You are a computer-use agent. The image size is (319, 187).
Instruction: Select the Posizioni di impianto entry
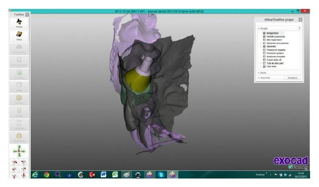[x=276, y=50]
